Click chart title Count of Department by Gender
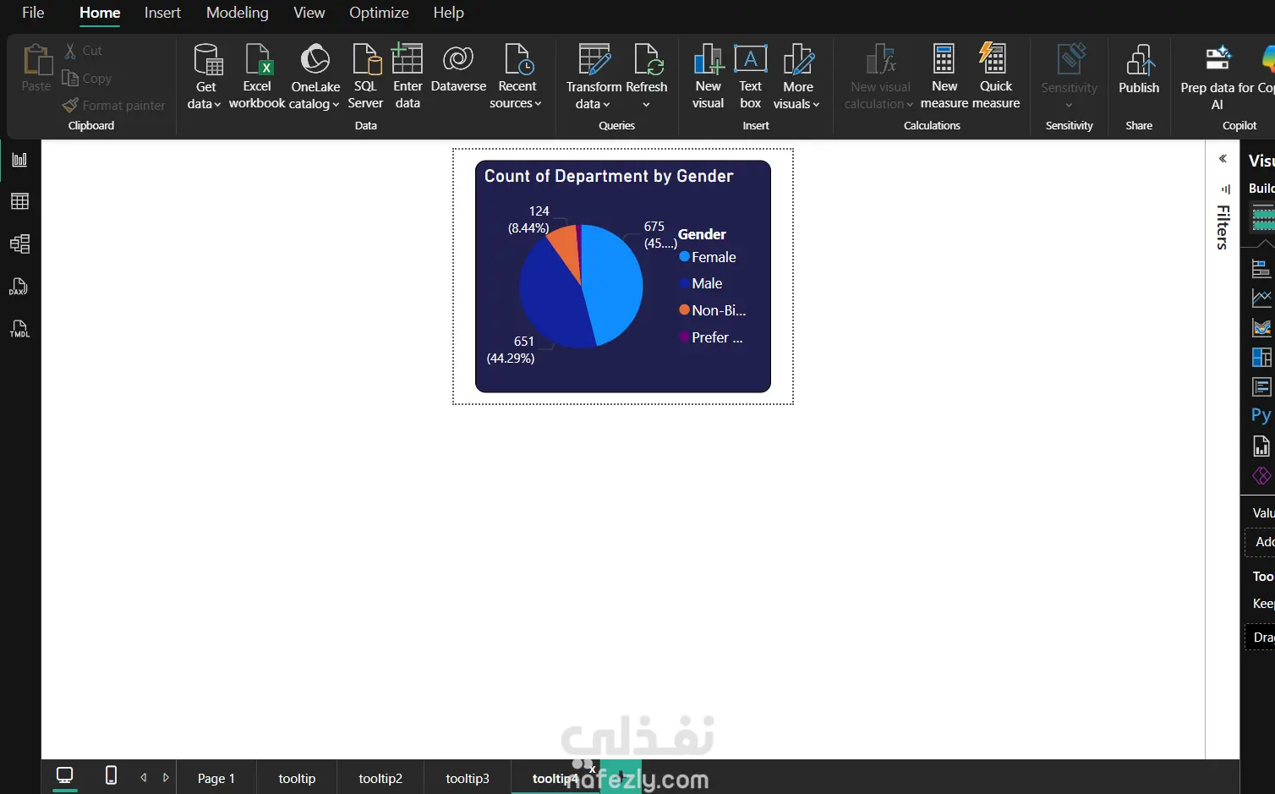 coord(609,176)
